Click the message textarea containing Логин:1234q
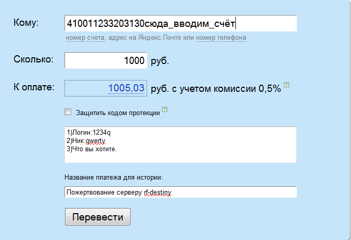Viewport: 351px width, 240px height. click(181, 145)
